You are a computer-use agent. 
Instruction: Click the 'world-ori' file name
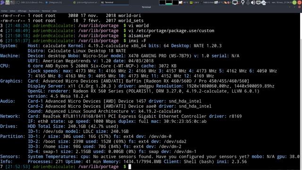(129, 16)
